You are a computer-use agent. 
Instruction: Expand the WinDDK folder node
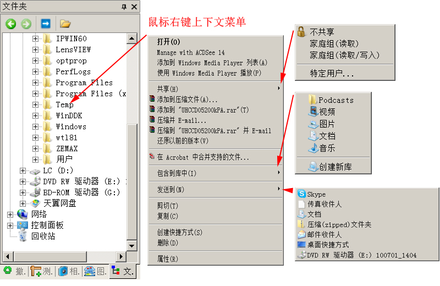(35, 116)
